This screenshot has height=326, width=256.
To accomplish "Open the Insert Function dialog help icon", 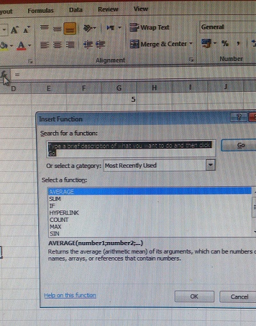I will tap(238, 117).
